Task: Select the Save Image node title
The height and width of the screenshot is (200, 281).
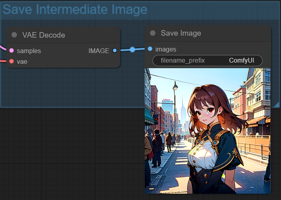Action: [181, 33]
